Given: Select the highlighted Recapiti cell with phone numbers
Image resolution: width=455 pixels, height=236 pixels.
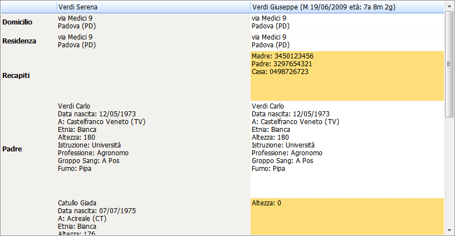Looking at the screenshot, I should coord(348,76).
